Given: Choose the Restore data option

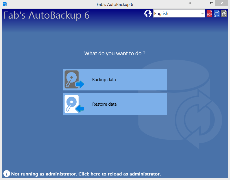Looking at the screenshot, I should click(115, 104).
